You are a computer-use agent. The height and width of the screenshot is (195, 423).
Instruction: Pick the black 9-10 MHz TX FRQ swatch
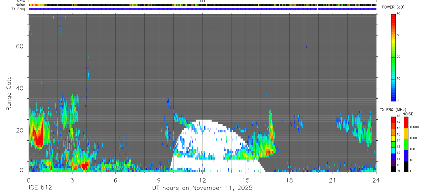(394, 169)
